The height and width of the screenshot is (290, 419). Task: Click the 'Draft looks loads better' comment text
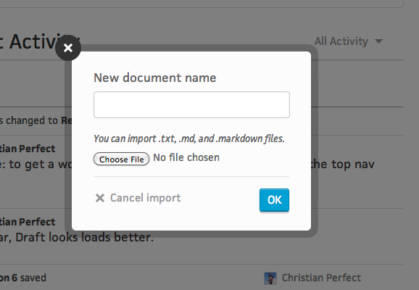tap(77, 237)
